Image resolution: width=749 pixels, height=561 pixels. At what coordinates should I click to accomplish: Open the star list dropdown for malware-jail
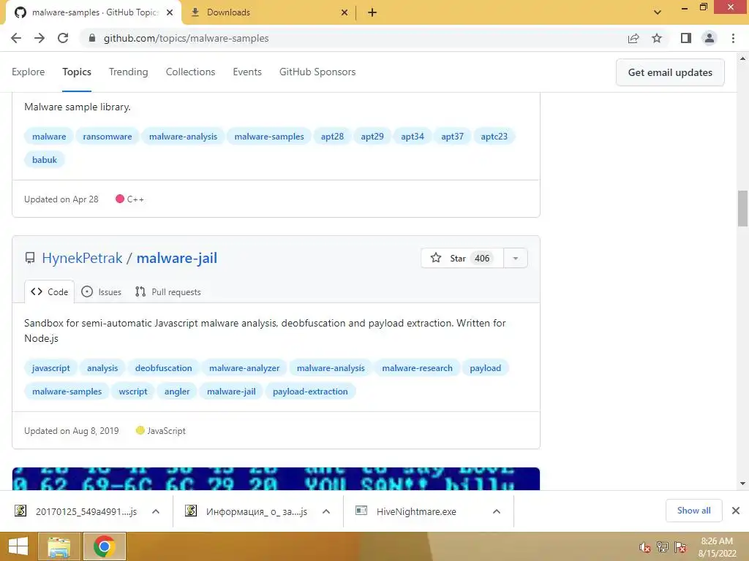[x=516, y=258]
